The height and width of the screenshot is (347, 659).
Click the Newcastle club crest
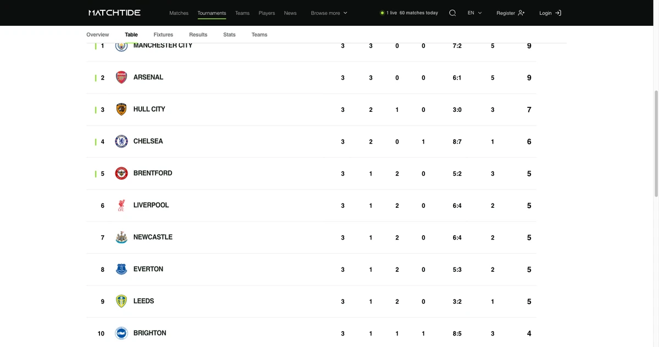(x=121, y=237)
